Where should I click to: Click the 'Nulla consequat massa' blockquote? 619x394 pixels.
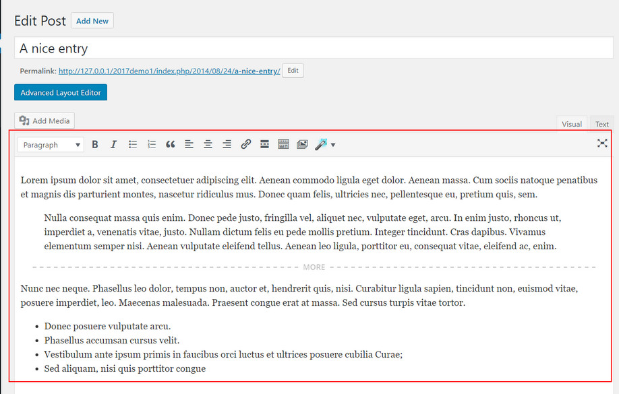pyautogui.click(x=302, y=232)
